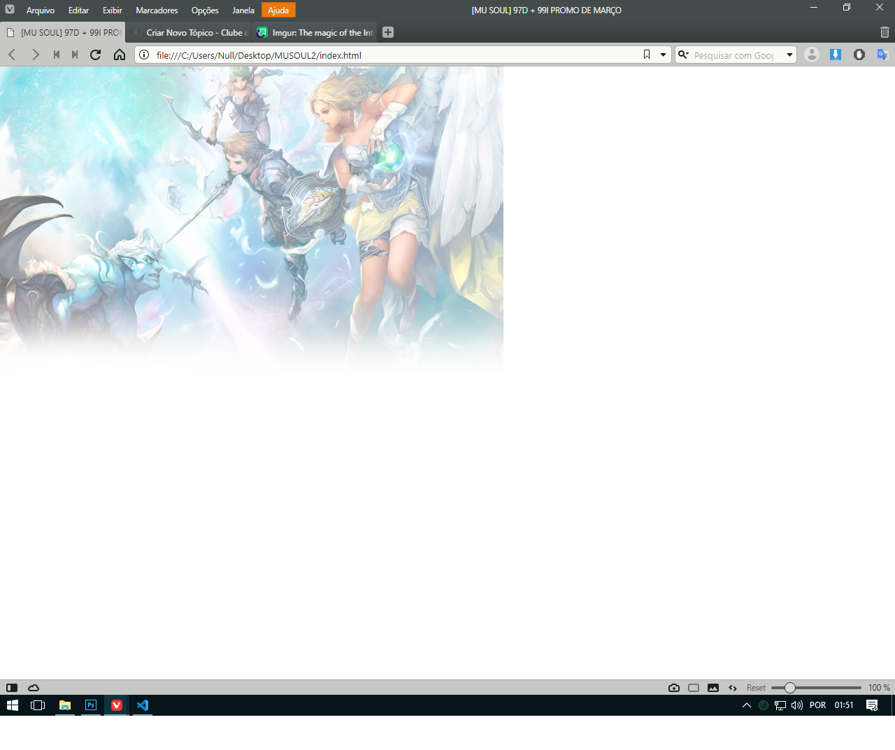Open address bar history dropdown arrow
Viewport: 895px width, 750px height.
click(x=663, y=55)
